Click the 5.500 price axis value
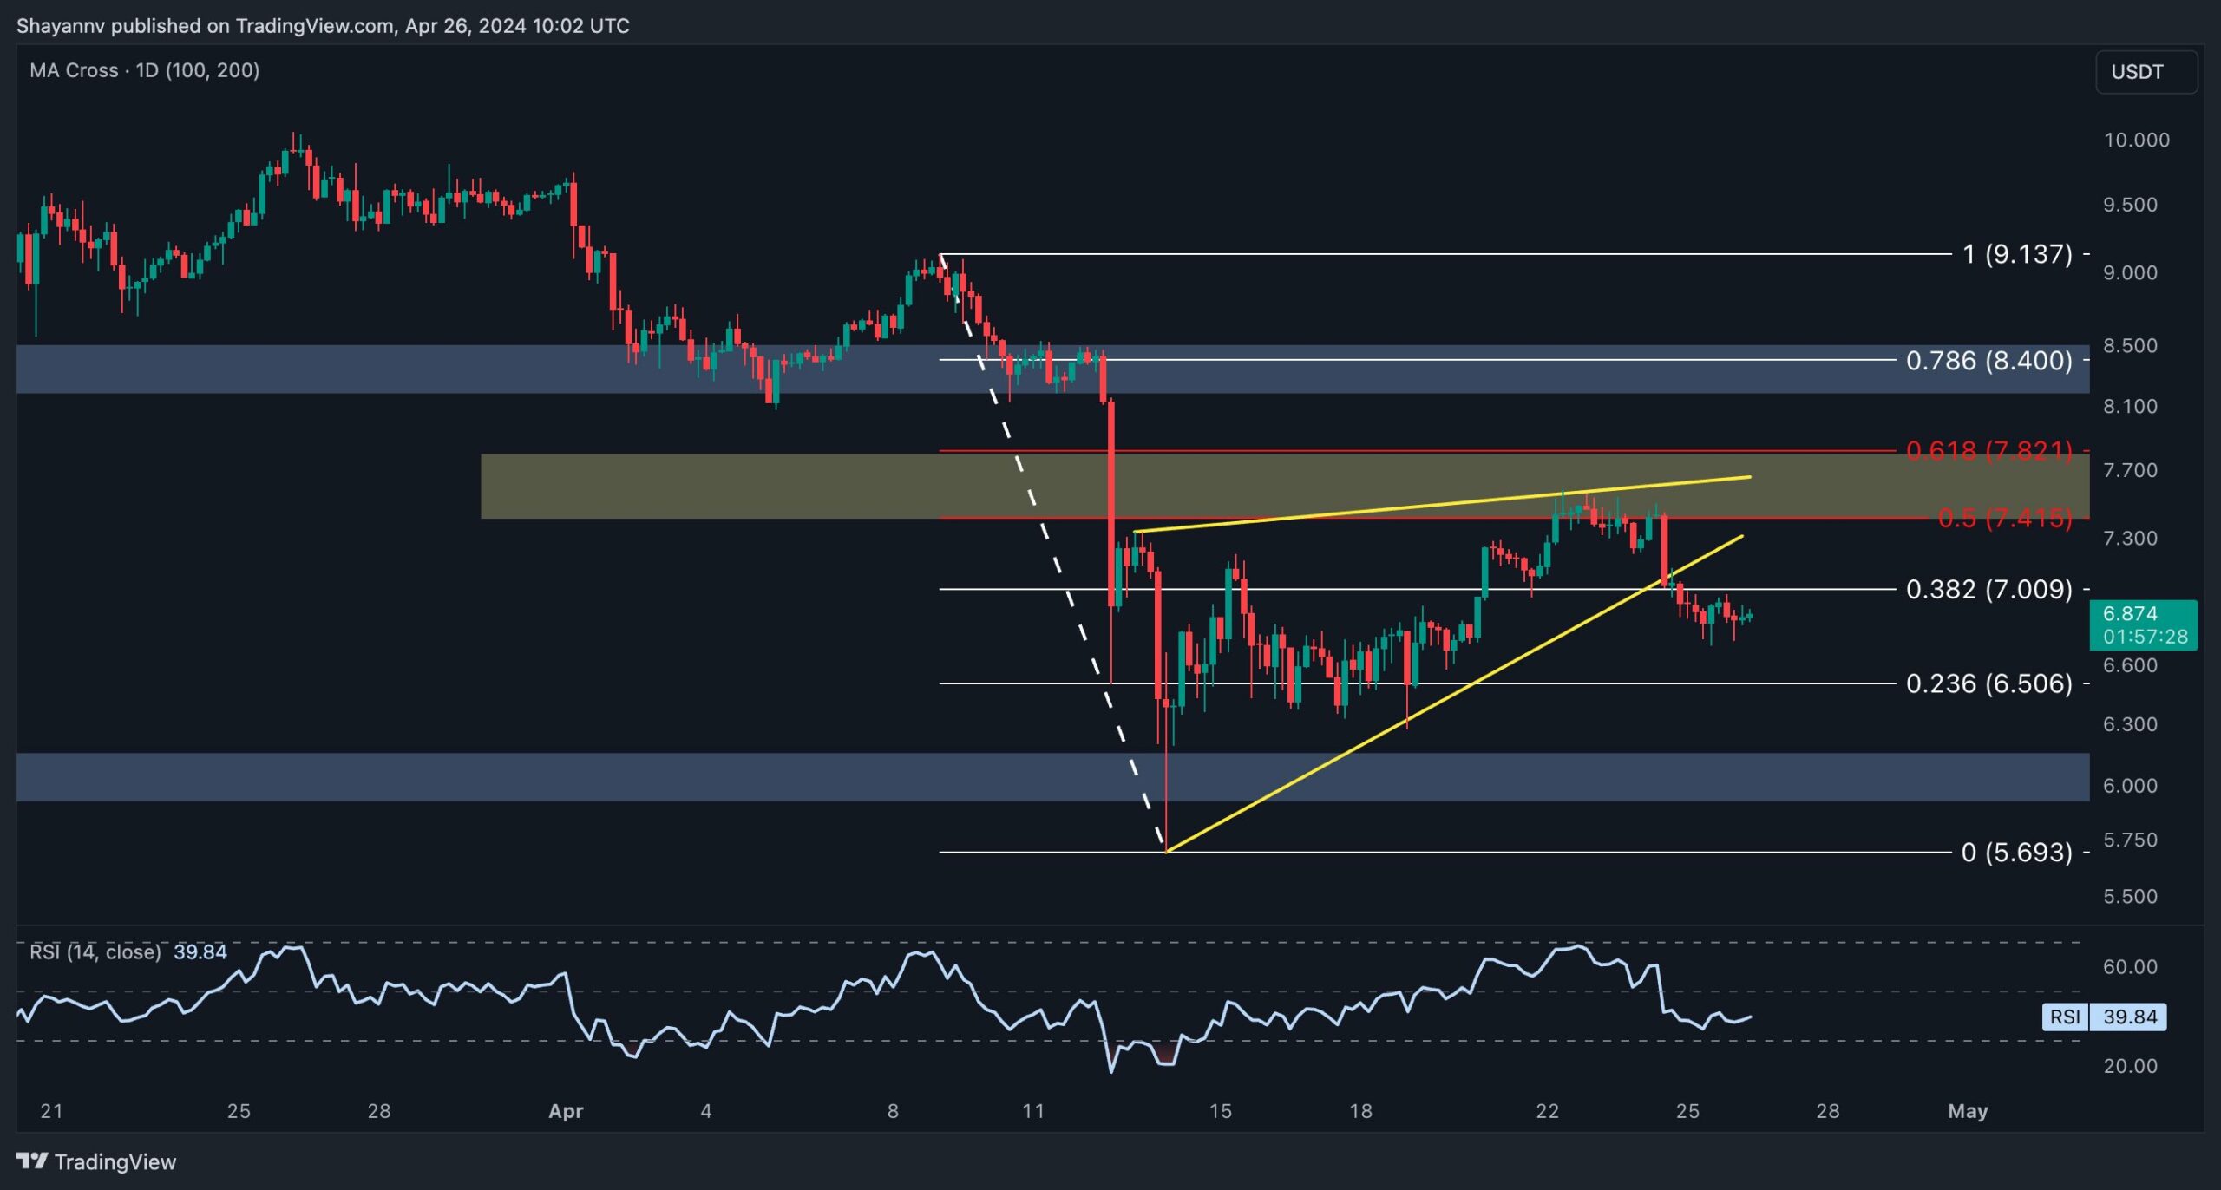2221x1190 pixels. [x=2130, y=896]
